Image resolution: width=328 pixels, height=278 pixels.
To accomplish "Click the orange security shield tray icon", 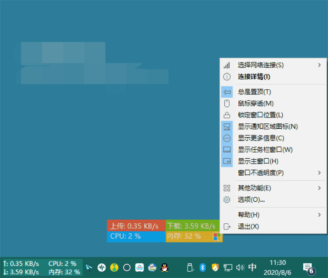I will click(215, 268).
